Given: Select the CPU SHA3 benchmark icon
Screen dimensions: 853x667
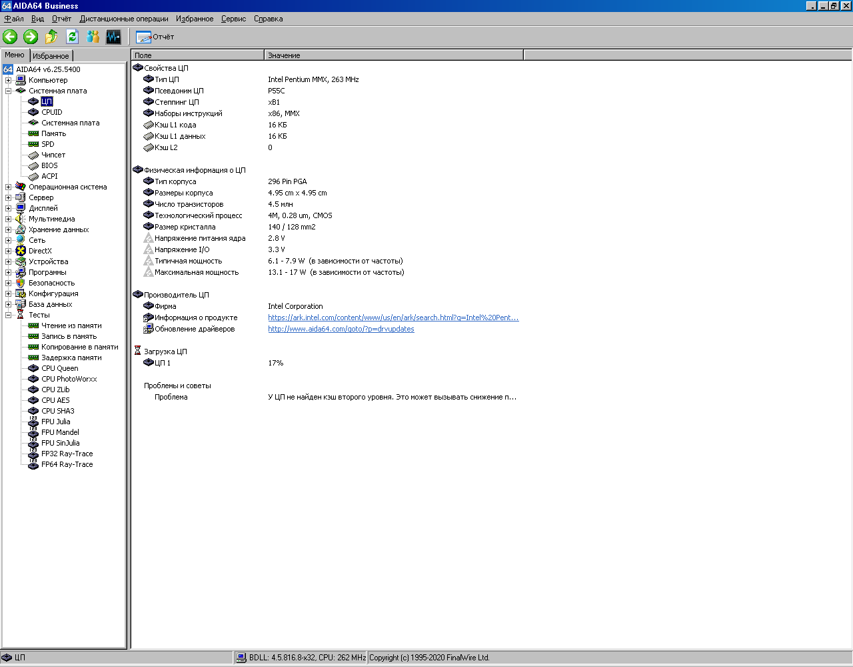Looking at the screenshot, I should [33, 411].
